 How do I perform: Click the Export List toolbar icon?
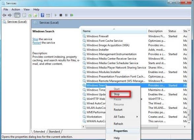[x=35, y=15]
